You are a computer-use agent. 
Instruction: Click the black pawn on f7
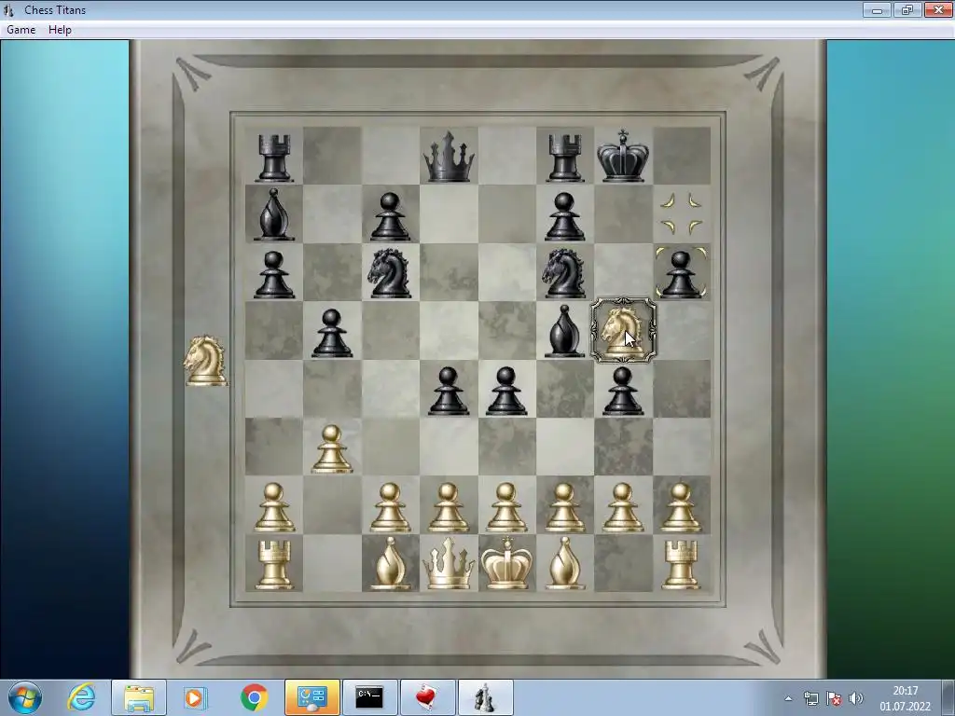pyautogui.click(x=564, y=216)
